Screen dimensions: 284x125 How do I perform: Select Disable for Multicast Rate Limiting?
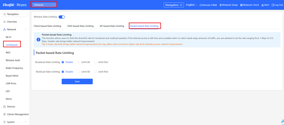point(63,72)
